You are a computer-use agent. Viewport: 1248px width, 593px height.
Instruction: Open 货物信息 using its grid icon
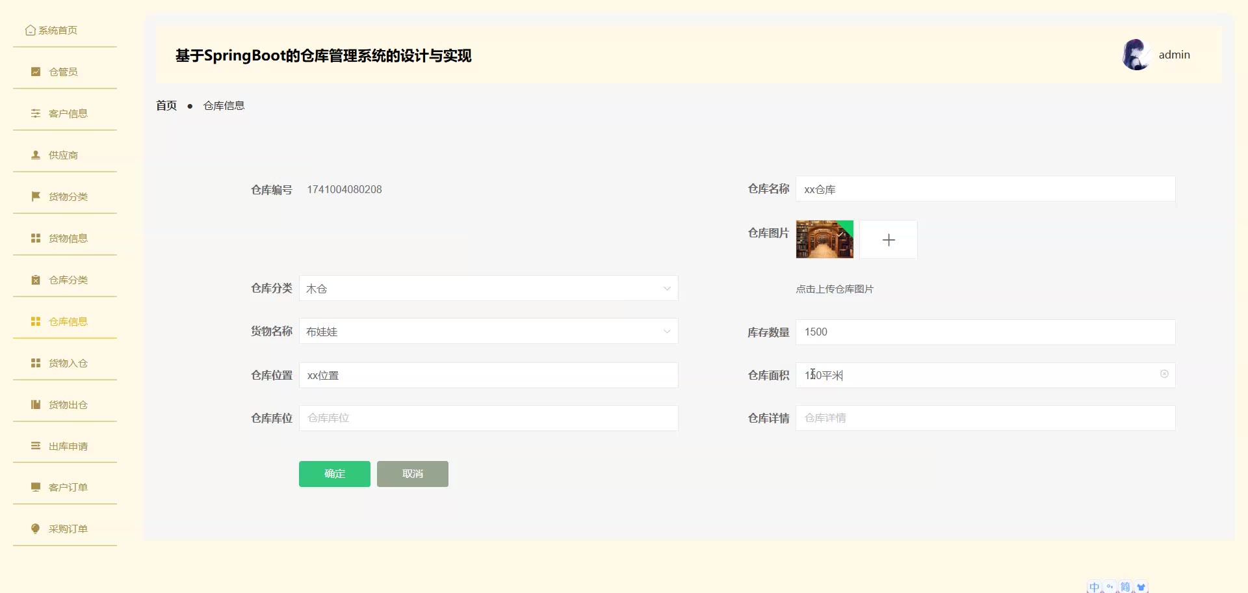click(x=36, y=238)
